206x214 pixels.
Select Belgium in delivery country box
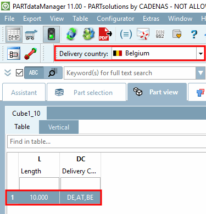154,53
